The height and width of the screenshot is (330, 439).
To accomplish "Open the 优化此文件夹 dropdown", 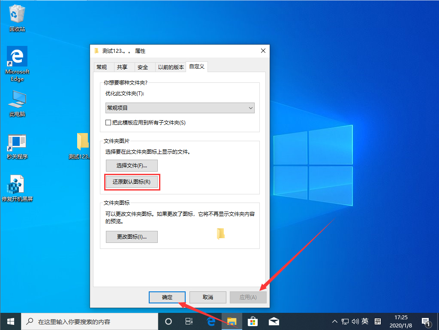I will [x=180, y=108].
